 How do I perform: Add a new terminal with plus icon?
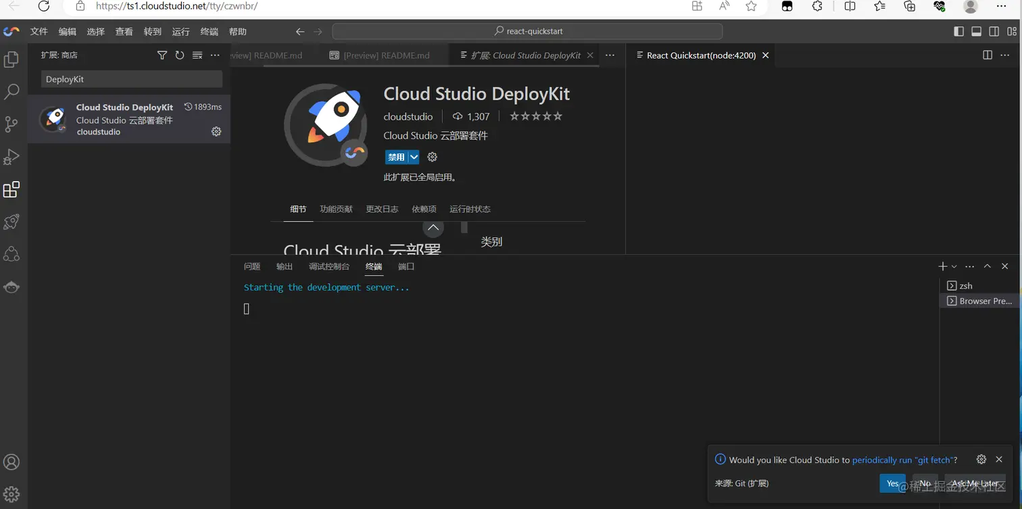[943, 266]
